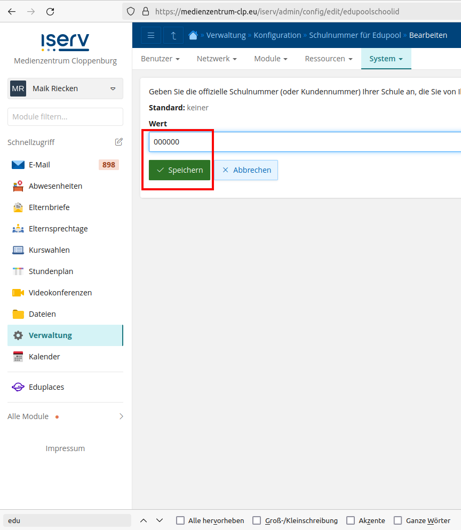Open the Videokonferenzen camera icon
461x530 pixels.
[x=18, y=293]
